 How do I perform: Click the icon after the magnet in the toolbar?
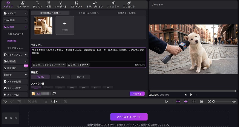194,101
